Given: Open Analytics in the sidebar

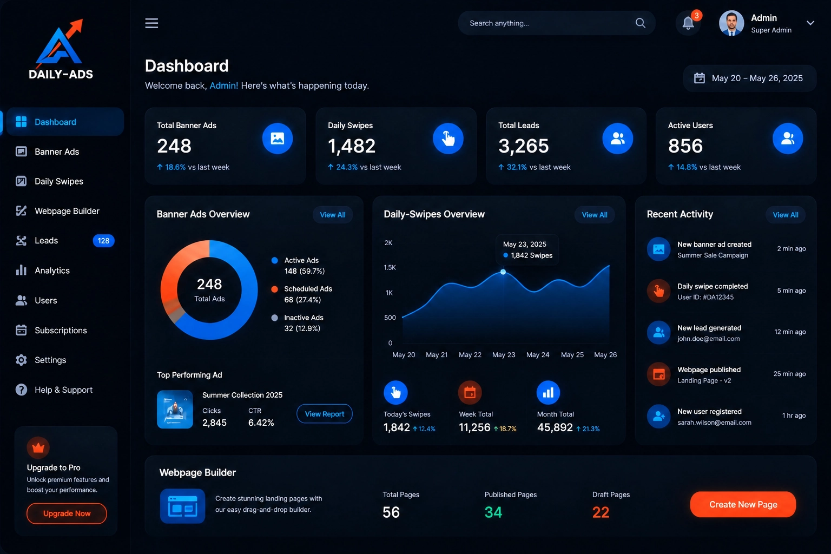Looking at the screenshot, I should (65, 271).
